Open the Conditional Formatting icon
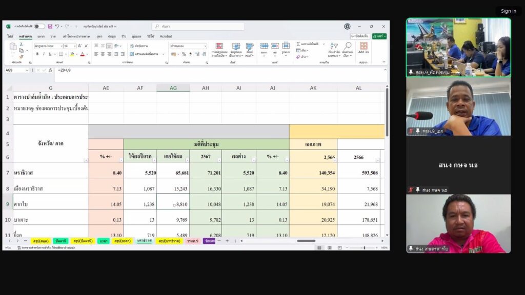The width and height of the screenshot is (525, 295). (219, 49)
